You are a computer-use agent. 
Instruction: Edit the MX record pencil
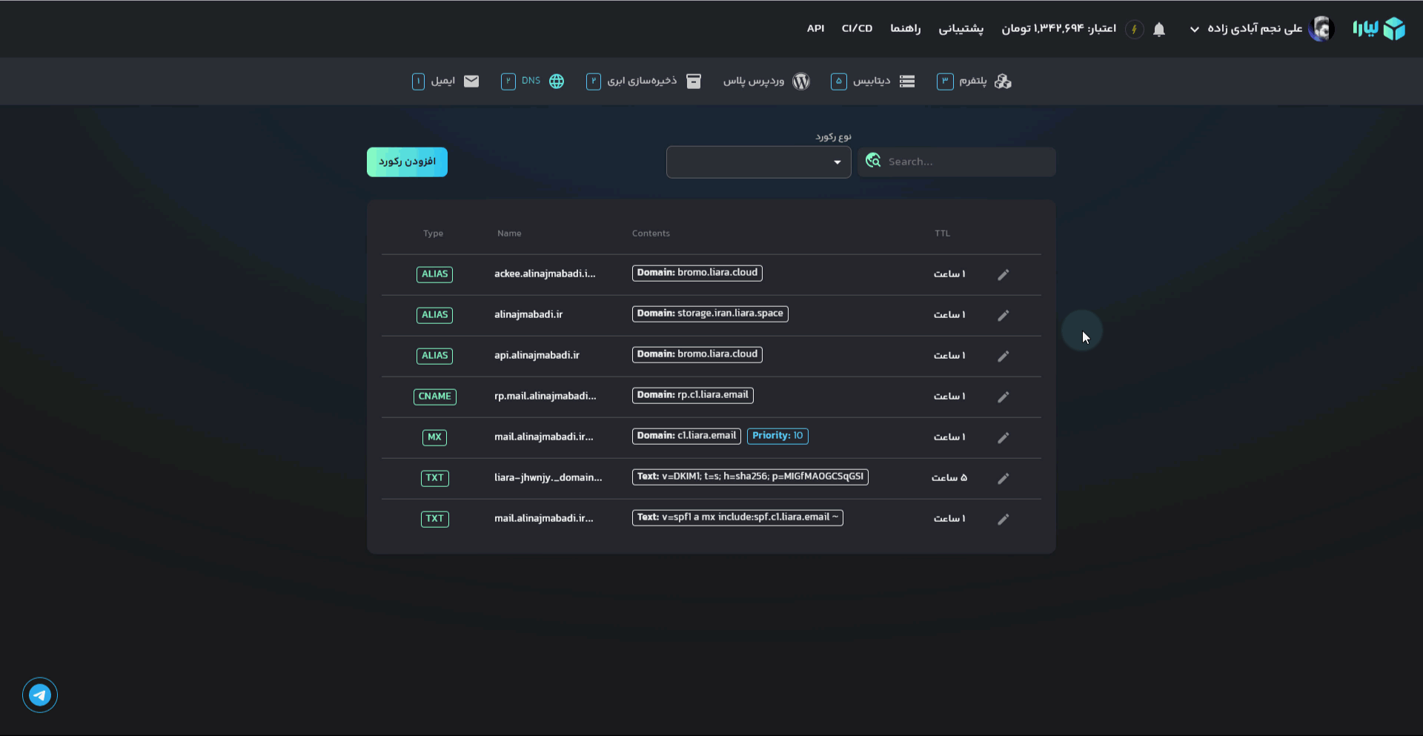click(1003, 437)
